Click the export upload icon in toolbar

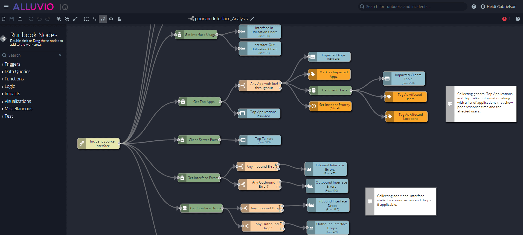20,19
